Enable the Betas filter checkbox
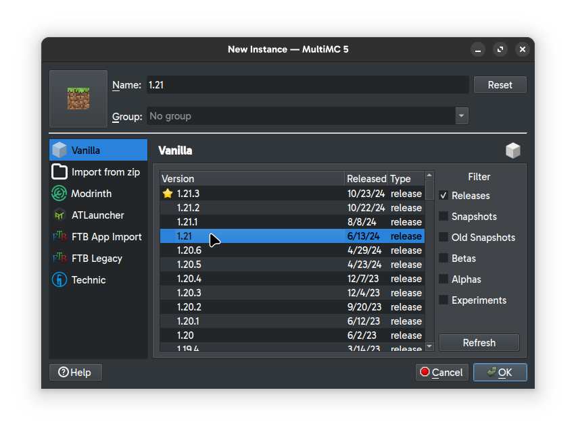Image resolution: width=576 pixels, height=434 pixels. pyautogui.click(x=443, y=259)
